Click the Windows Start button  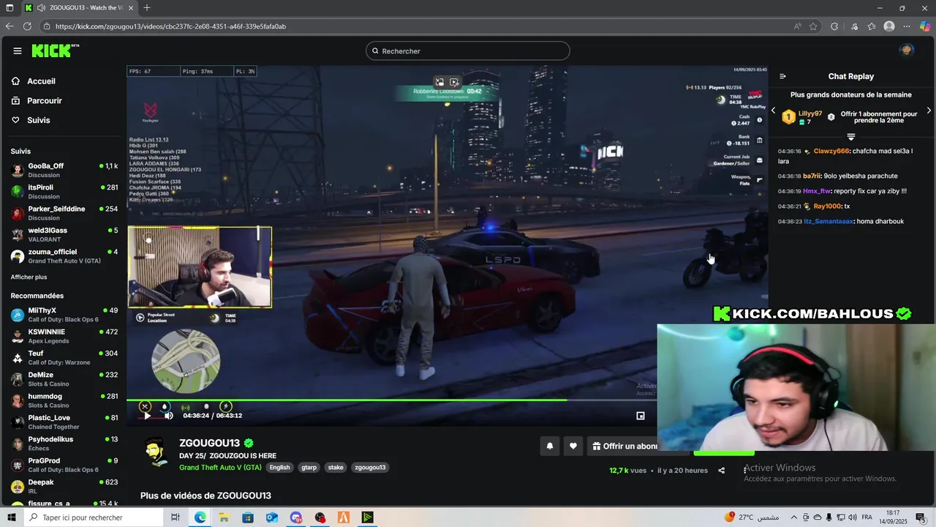point(11,517)
